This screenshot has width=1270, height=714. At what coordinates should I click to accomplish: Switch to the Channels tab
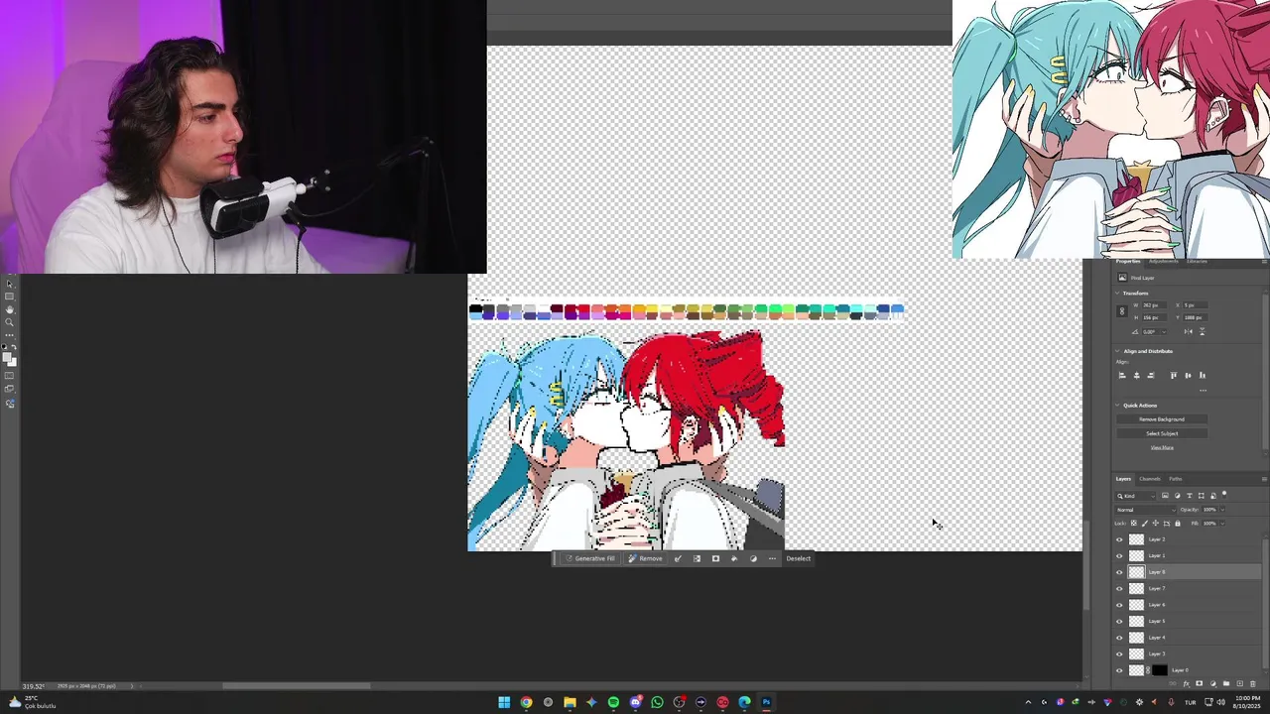1150,479
